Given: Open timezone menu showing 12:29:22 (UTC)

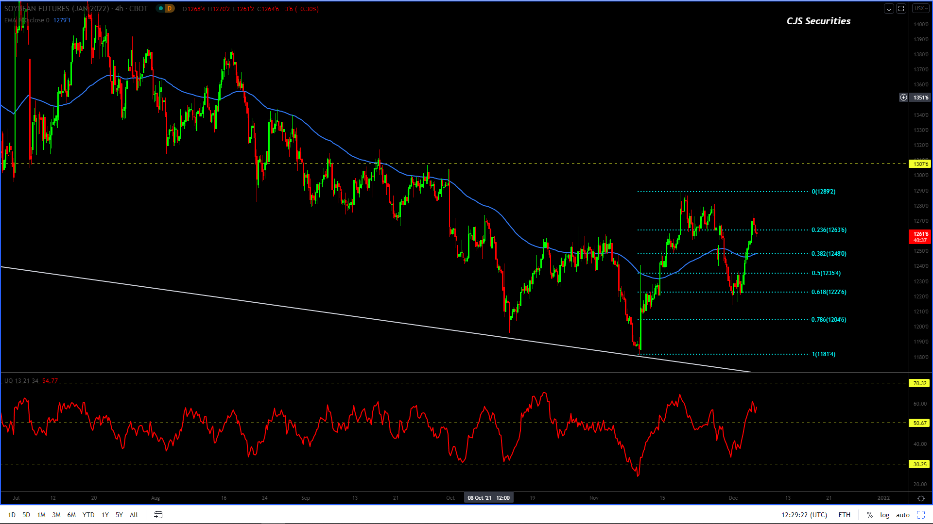Looking at the screenshot, I should click(804, 515).
